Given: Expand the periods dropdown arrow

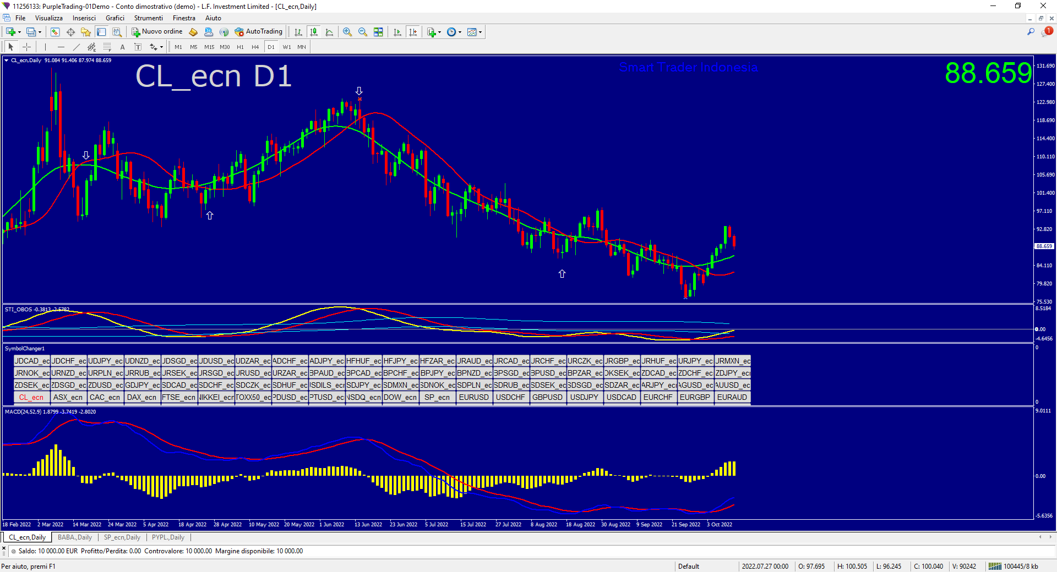Looking at the screenshot, I should tap(460, 32).
